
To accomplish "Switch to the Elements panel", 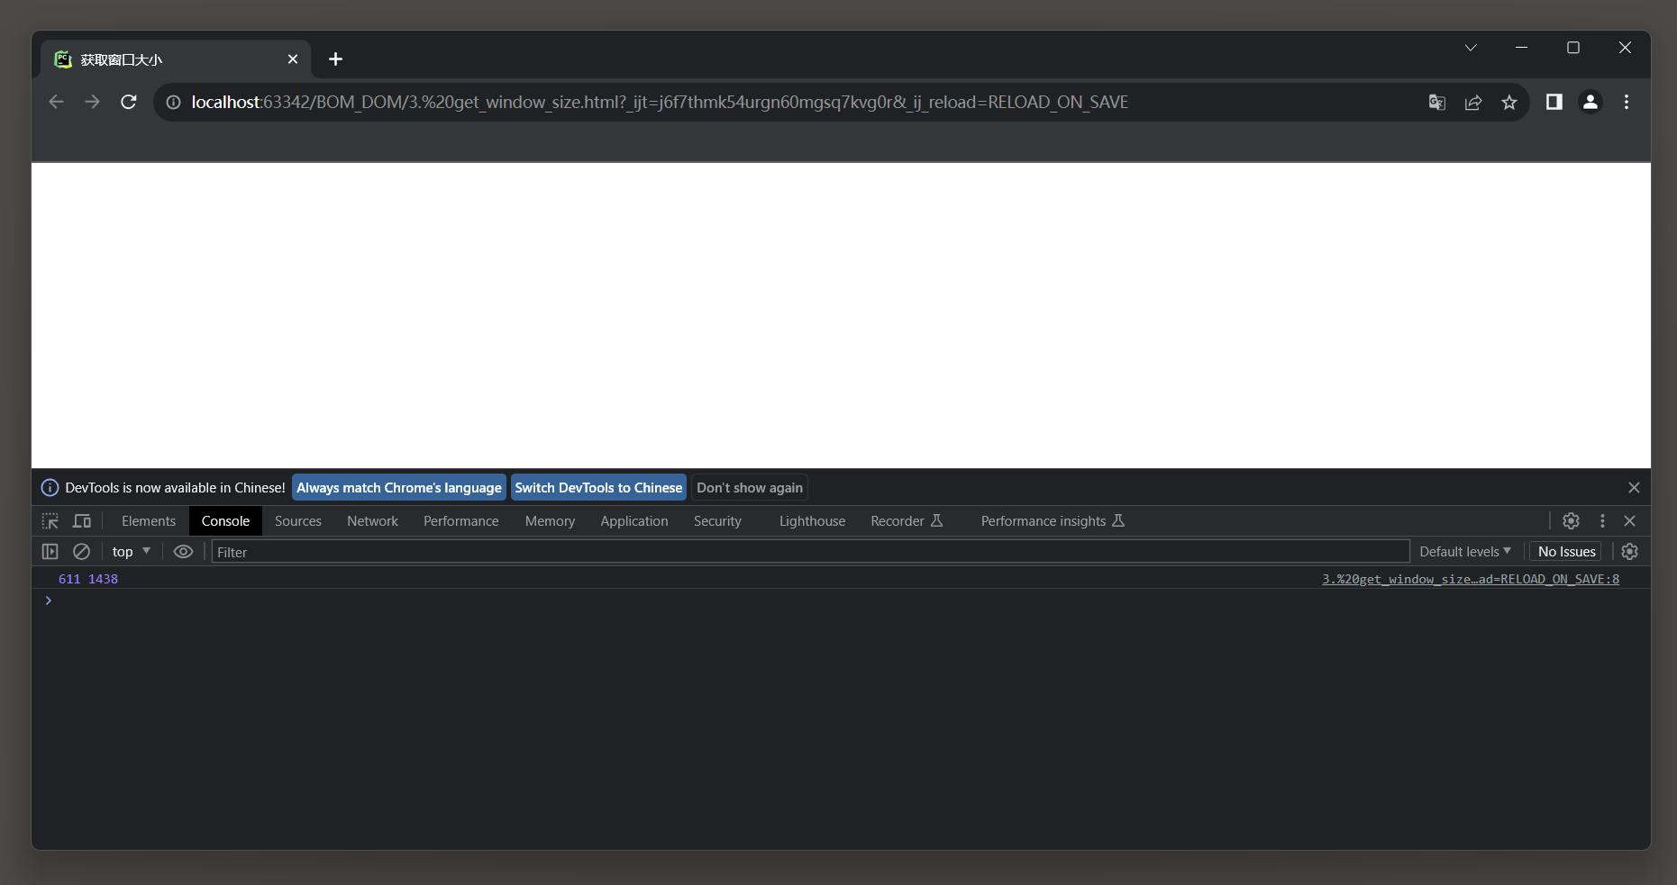I will click(149, 521).
